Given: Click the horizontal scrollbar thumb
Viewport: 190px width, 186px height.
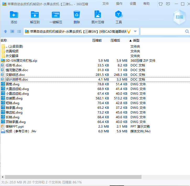Looking at the screenshot, I should tap(73, 177).
